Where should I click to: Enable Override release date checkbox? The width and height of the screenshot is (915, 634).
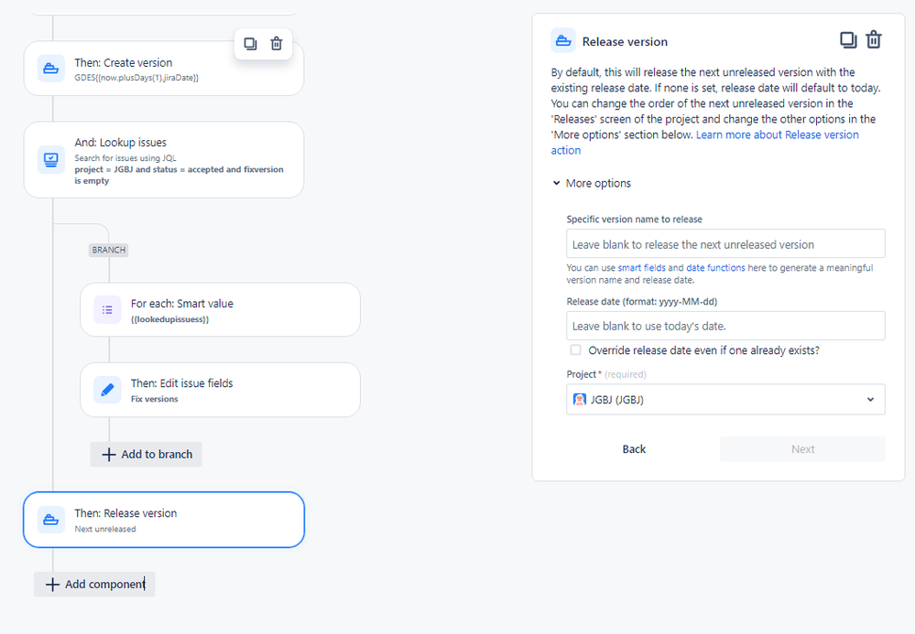[x=575, y=350]
